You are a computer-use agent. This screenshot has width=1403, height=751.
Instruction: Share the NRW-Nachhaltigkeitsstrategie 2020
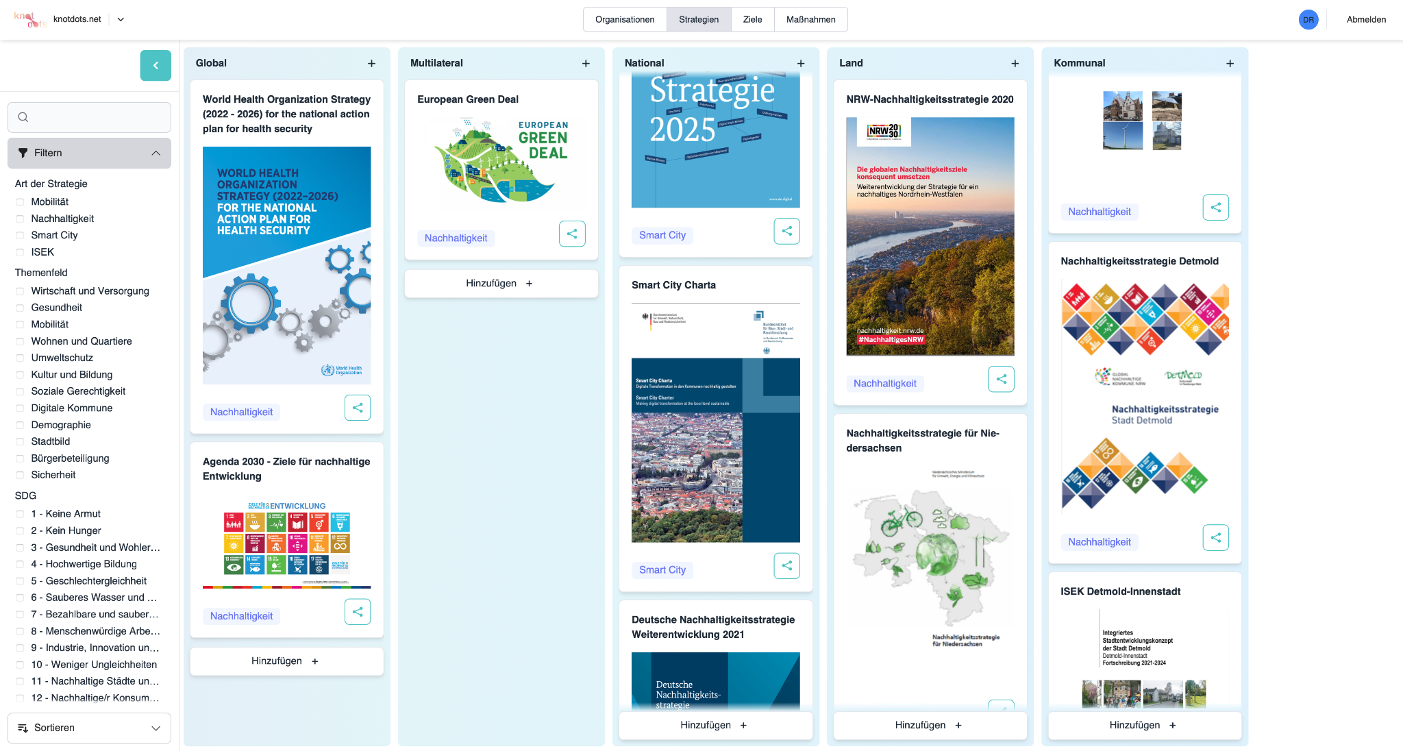(1001, 379)
